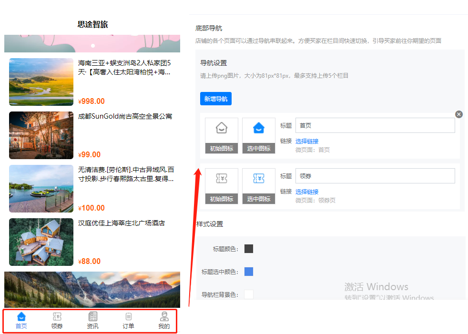This screenshot has height=334, width=468.
Task: Open the 导航栏背景色 white color swatch
Action: [x=249, y=294]
